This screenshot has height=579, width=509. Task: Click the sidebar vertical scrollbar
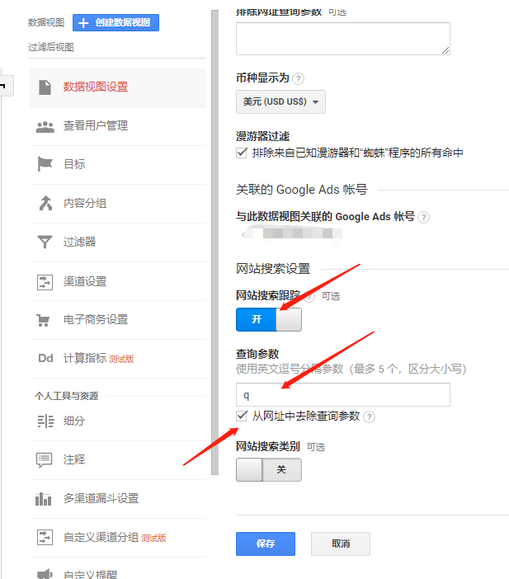point(215,242)
